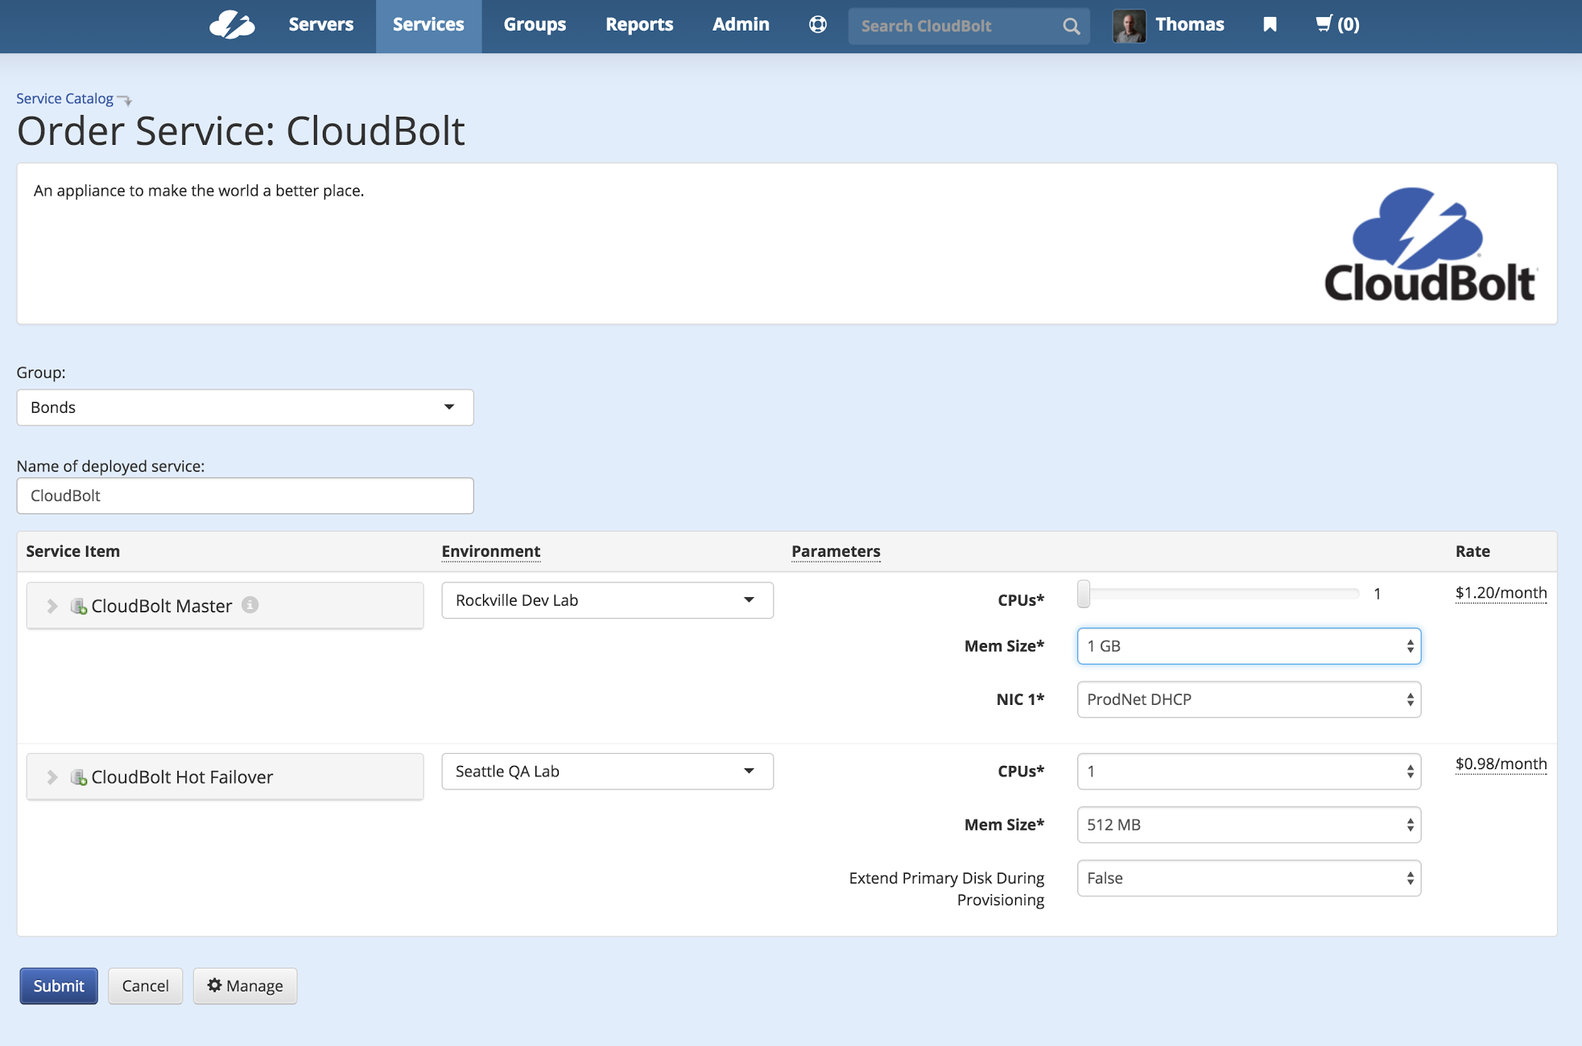
Task: Click Thomas user avatar
Action: tap(1129, 26)
